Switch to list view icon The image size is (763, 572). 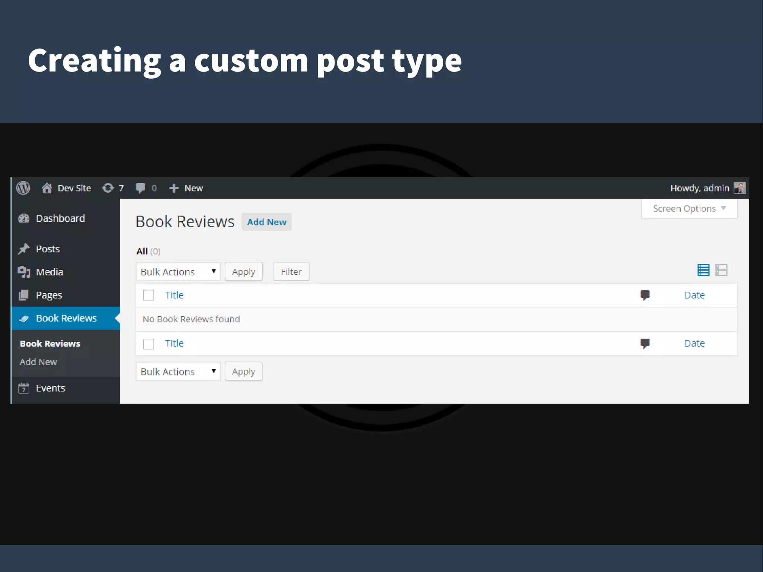point(703,270)
